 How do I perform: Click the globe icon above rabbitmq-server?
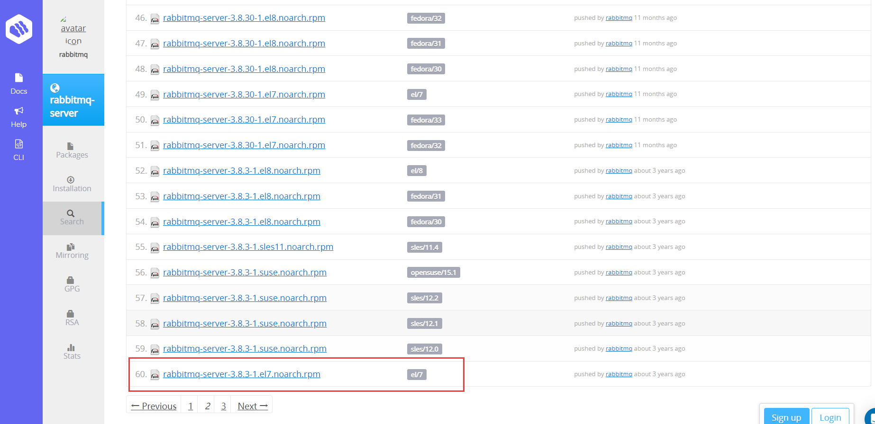point(55,88)
